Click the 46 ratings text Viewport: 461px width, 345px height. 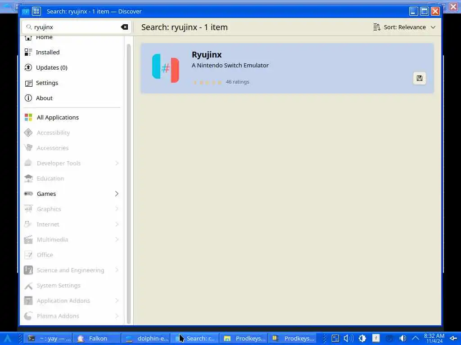[x=237, y=82]
